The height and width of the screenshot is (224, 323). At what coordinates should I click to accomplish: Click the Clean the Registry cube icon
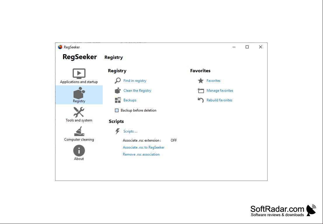118,91
